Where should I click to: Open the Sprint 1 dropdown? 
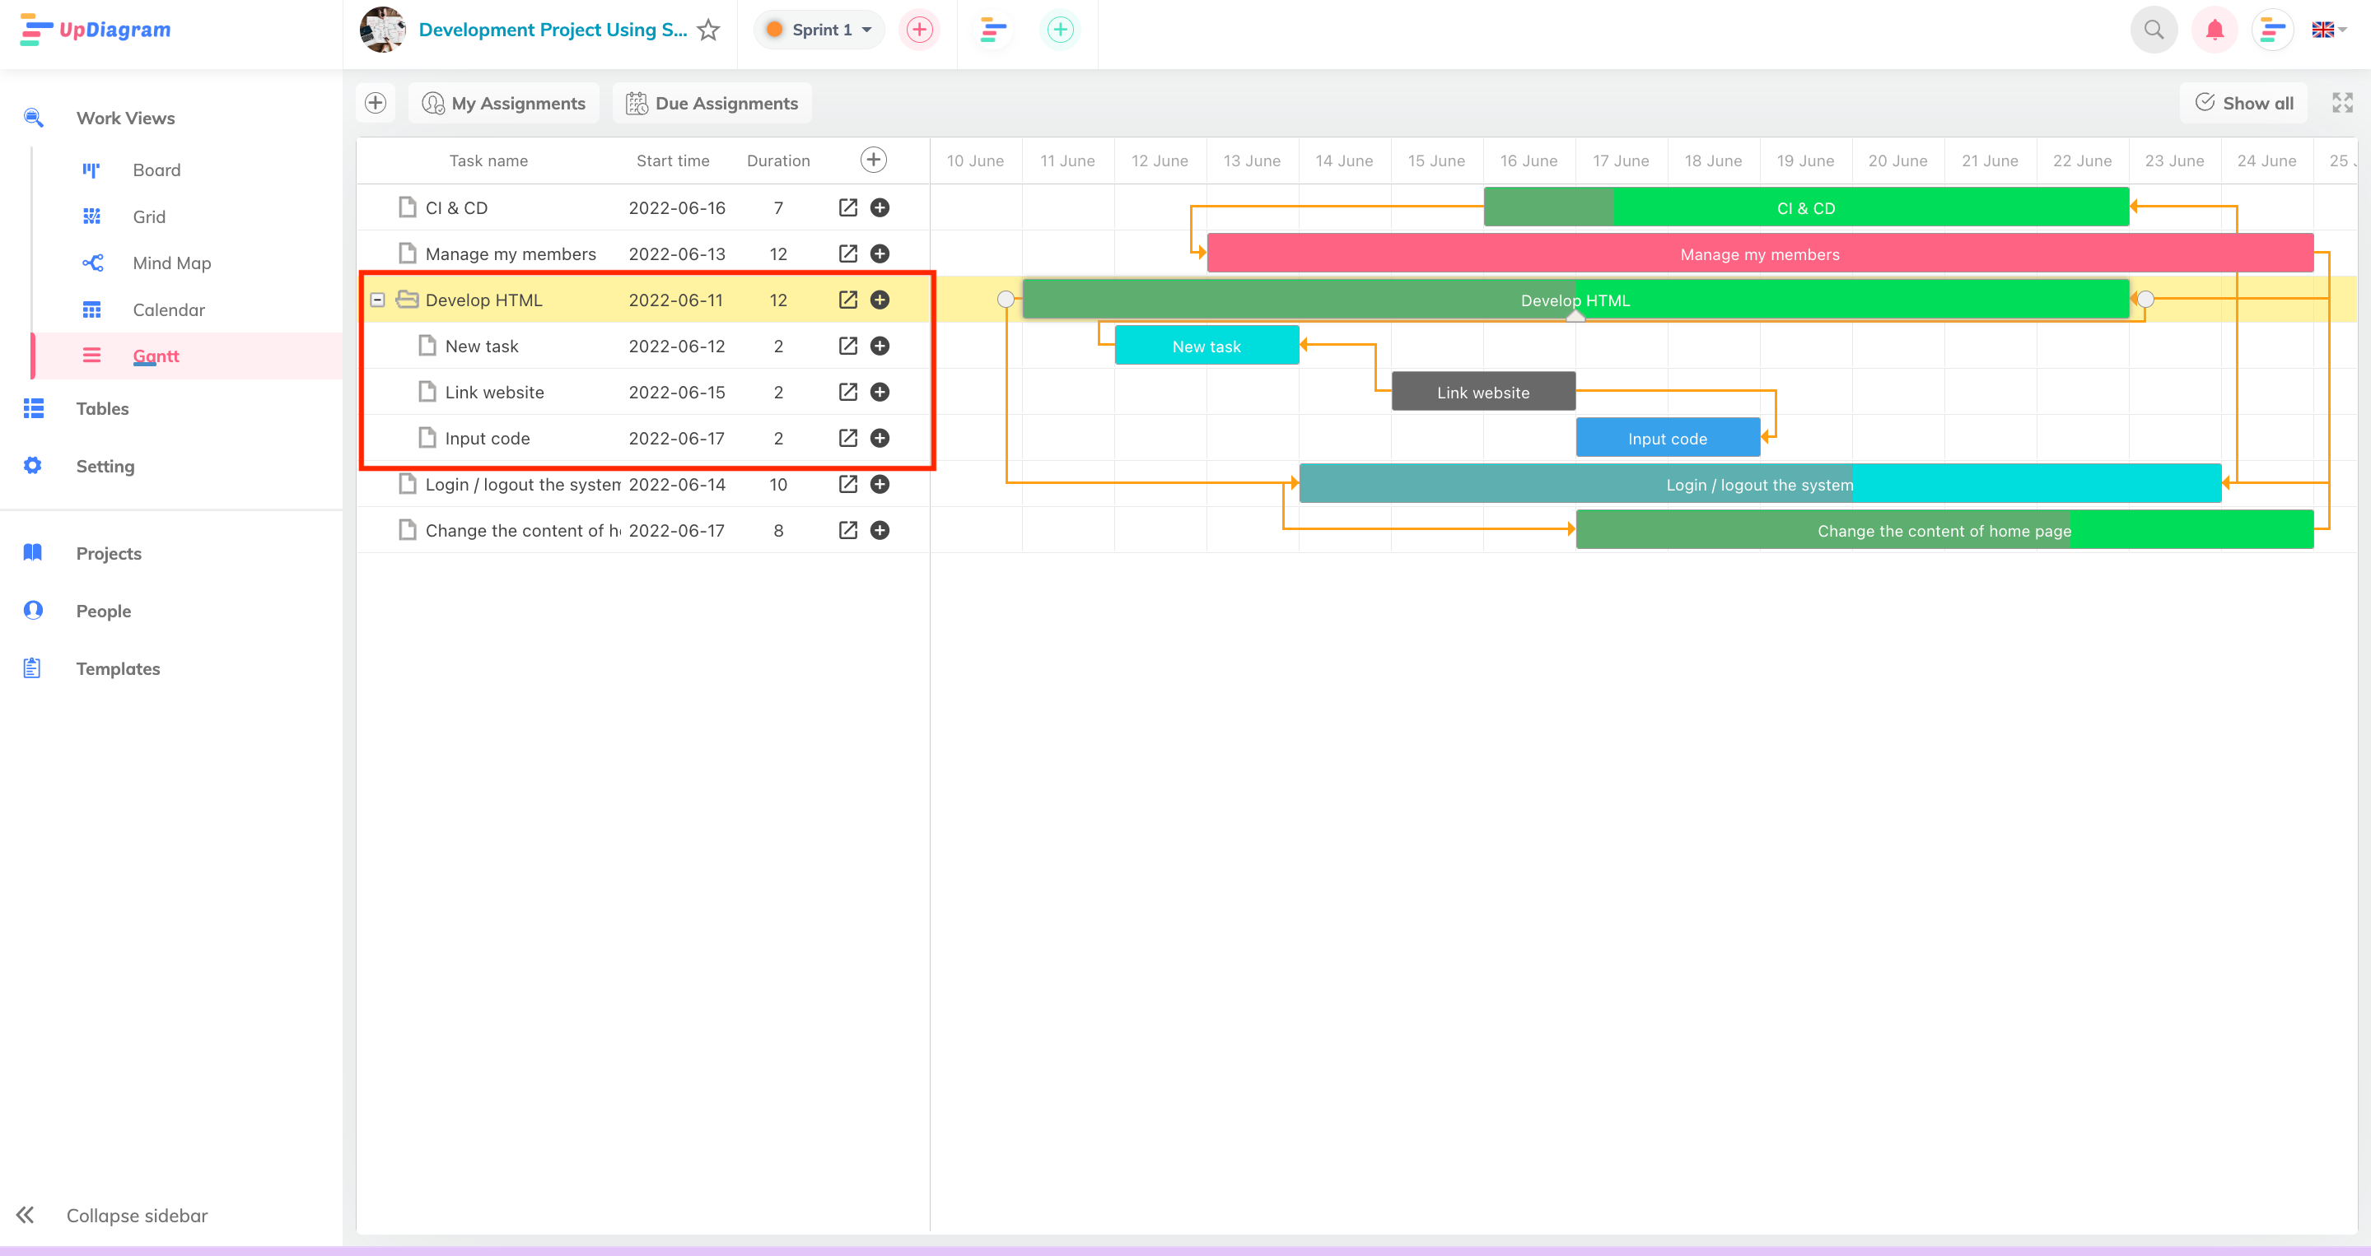pos(819,30)
